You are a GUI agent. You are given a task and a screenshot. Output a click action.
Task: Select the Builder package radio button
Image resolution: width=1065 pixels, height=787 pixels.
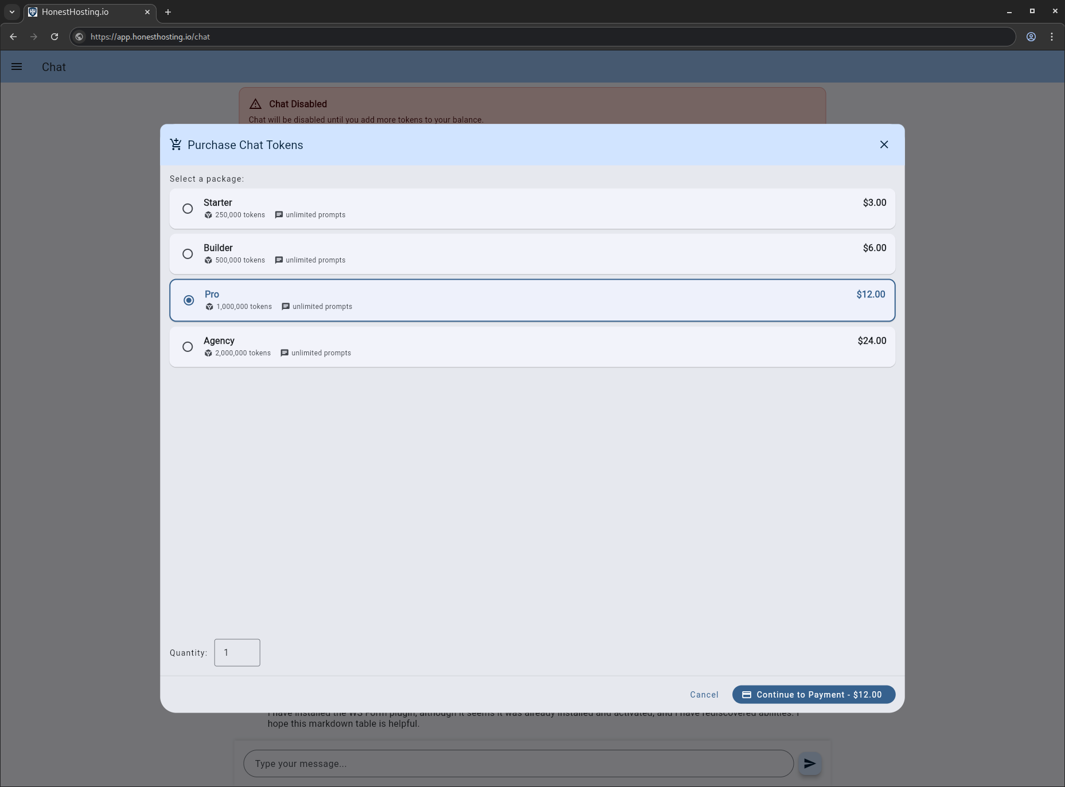[188, 254]
